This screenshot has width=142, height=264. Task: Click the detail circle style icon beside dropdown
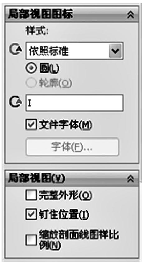16,49
